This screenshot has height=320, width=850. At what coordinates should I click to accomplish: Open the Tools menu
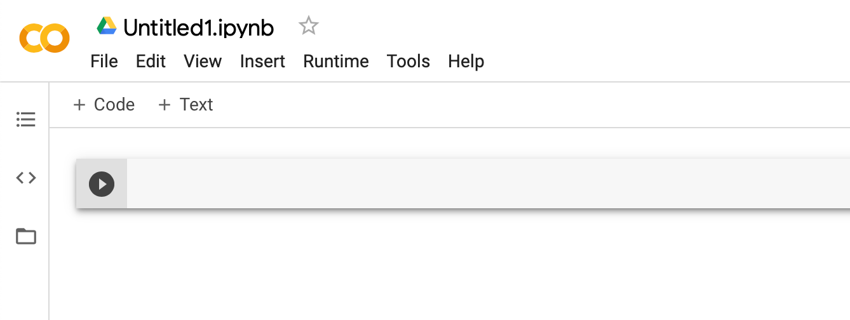point(408,62)
